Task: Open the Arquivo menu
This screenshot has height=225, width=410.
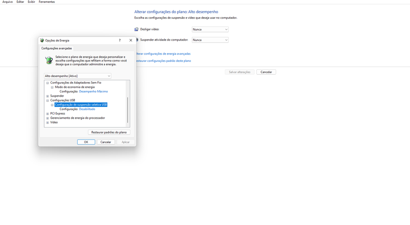Action: pos(8,2)
